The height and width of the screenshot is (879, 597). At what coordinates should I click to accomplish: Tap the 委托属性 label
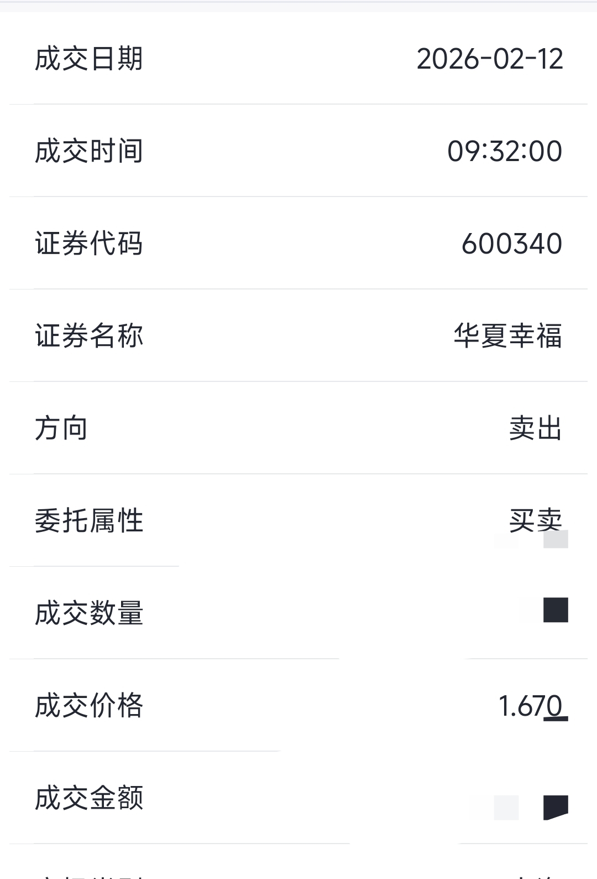tap(89, 521)
